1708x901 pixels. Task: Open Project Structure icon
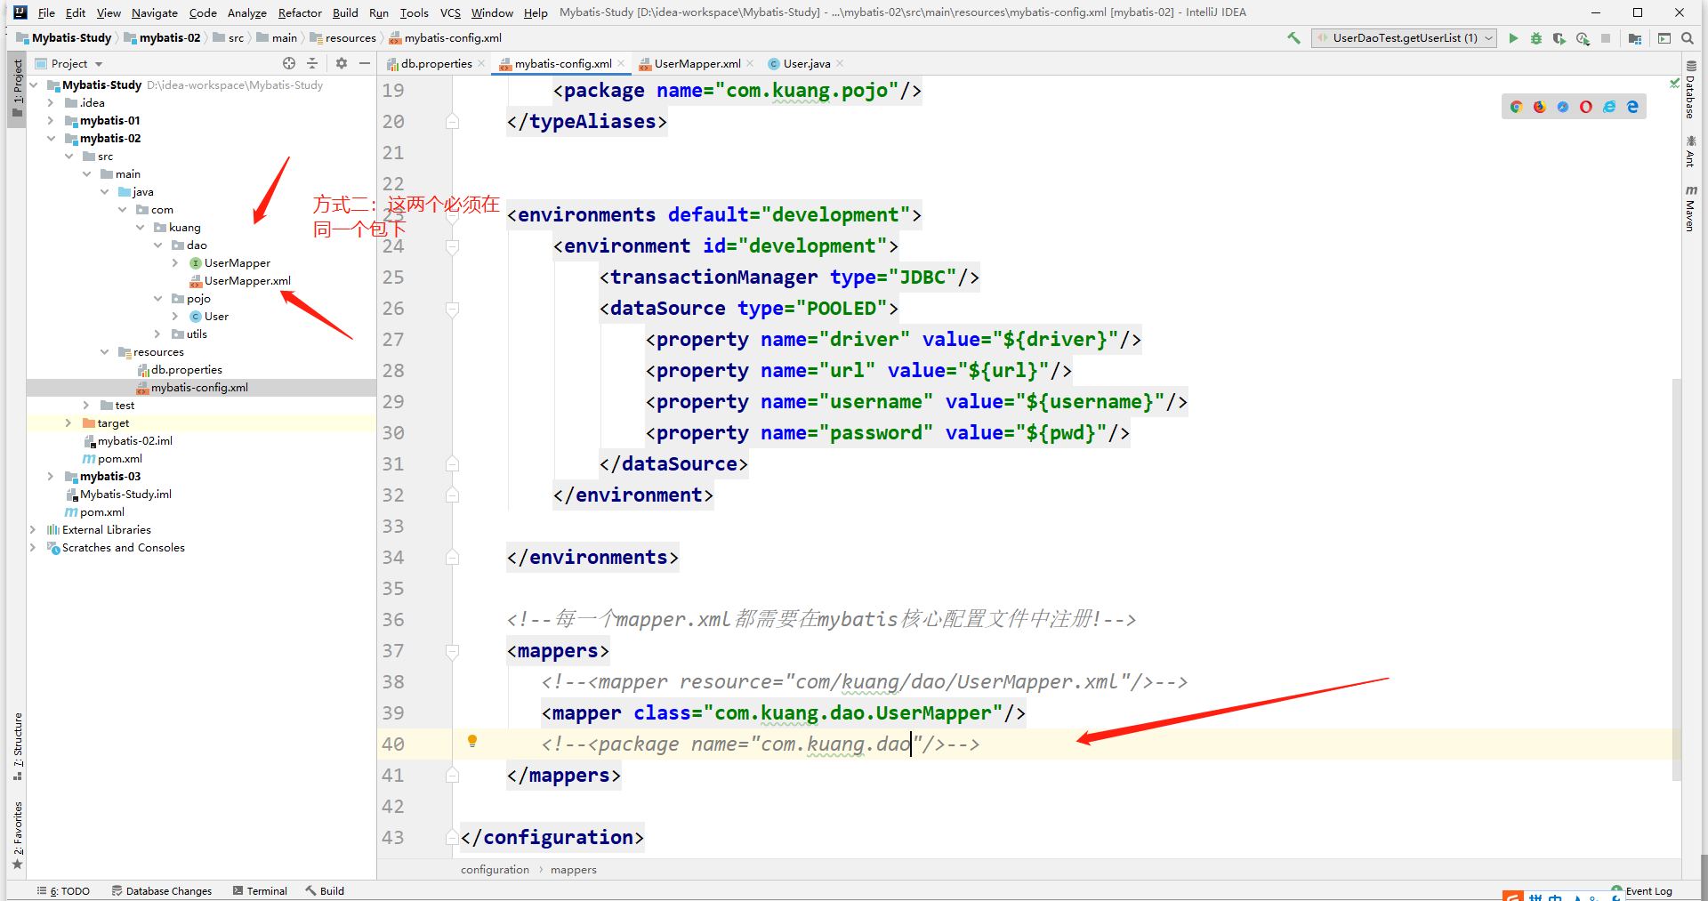pyautogui.click(x=1635, y=38)
